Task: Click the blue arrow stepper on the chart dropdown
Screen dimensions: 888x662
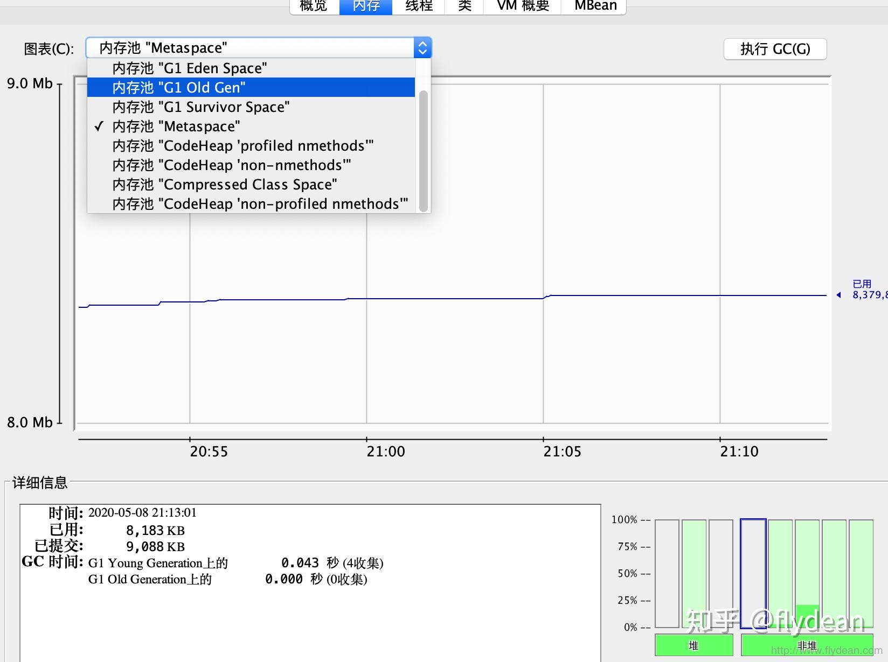Action: [x=422, y=48]
